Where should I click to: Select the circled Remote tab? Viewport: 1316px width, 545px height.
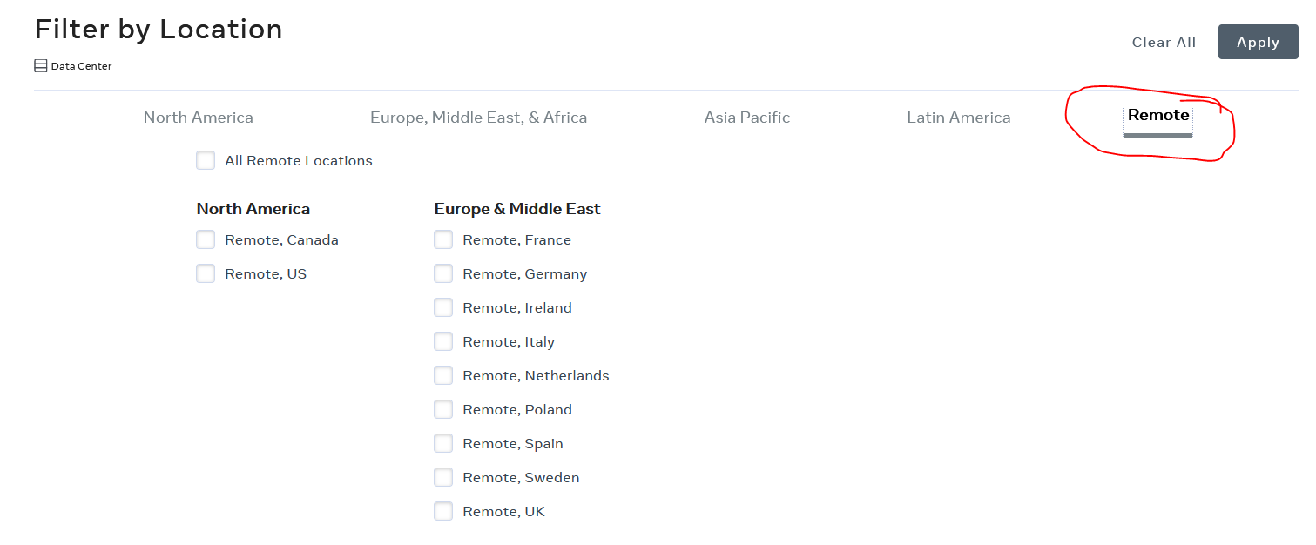(1158, 114)
